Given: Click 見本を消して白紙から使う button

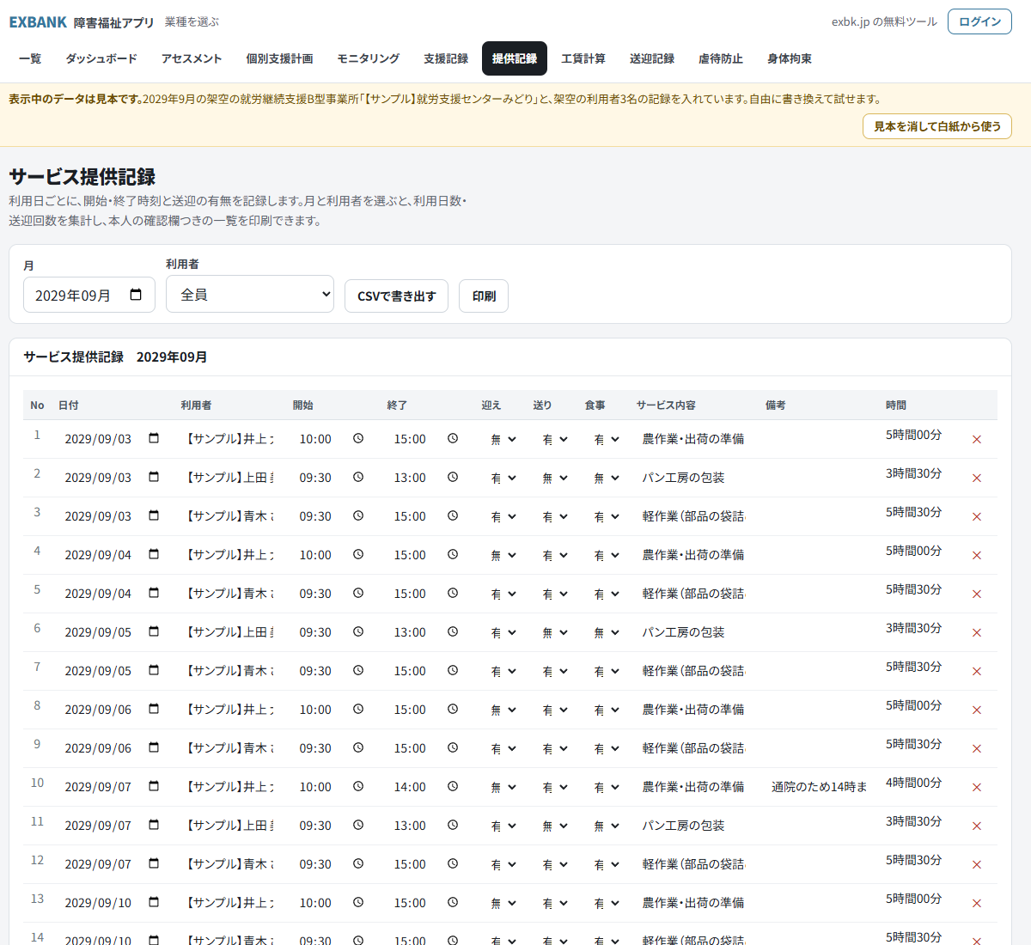Looking at the screenshot, I should pos(937,126).
